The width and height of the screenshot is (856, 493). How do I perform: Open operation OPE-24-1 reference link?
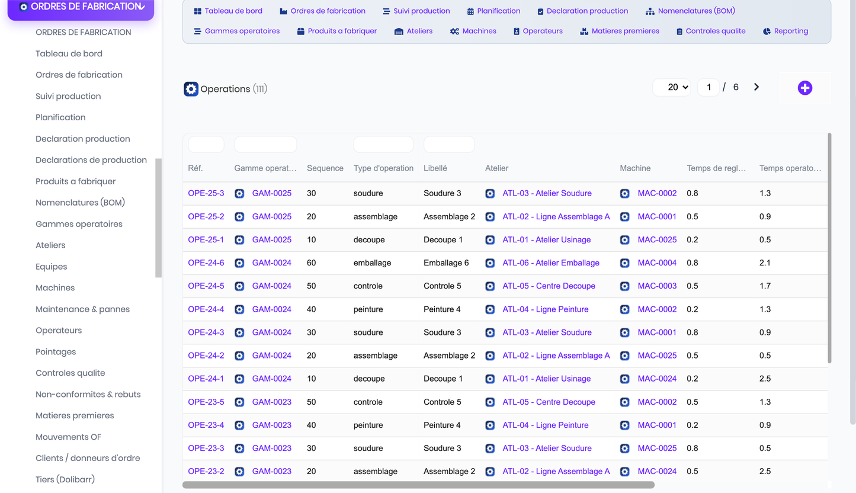point(206,379)
